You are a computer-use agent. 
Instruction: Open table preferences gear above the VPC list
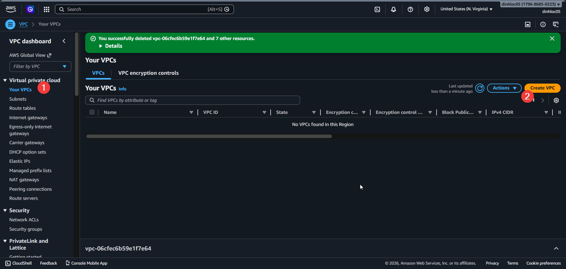[x=557, y=100]
